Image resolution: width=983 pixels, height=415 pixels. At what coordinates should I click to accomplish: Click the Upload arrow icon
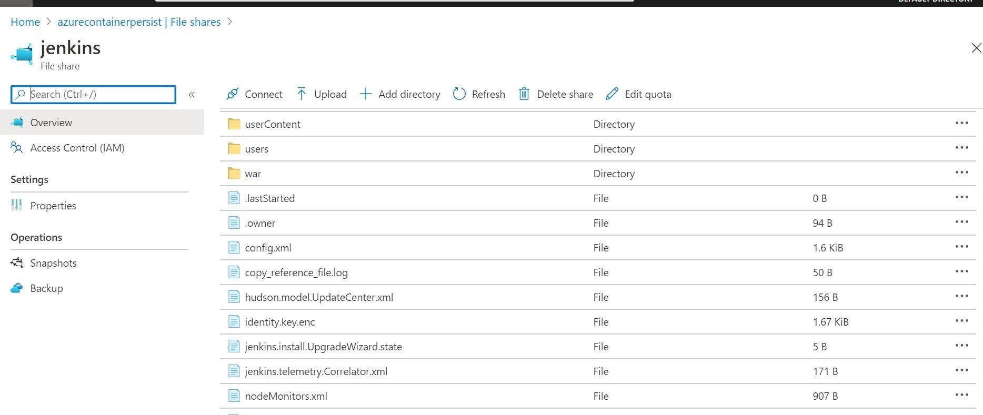[302, 94]
